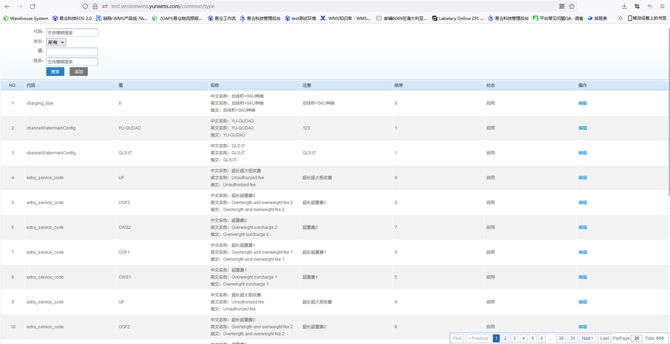Open the Warehouse System bookmark
Screen dimensions: 670x344
(x=26, y=18)
